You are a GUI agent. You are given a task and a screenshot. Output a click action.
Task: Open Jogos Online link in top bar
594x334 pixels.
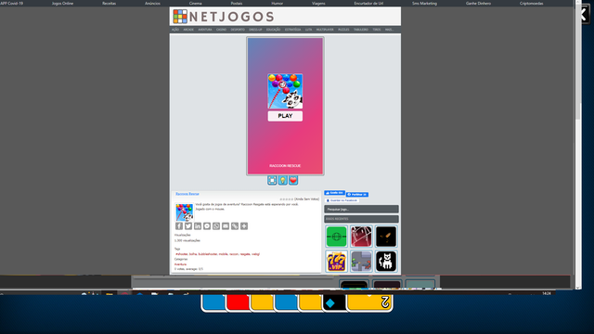(x=62, y=3)
